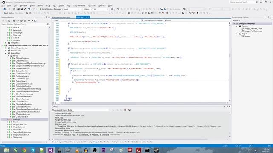
Task: Close the Main.cpp editor tab
Action: [89, 17]
